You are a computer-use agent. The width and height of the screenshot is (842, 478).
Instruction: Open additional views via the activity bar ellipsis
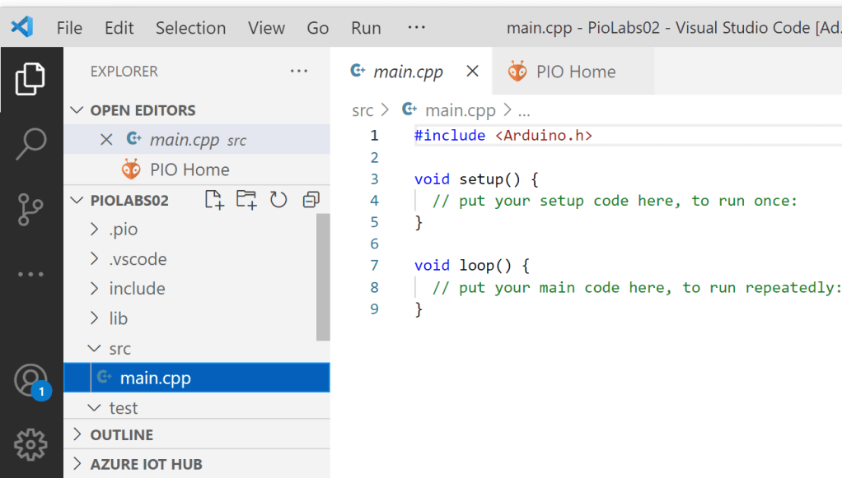click(x=31, y=274)
